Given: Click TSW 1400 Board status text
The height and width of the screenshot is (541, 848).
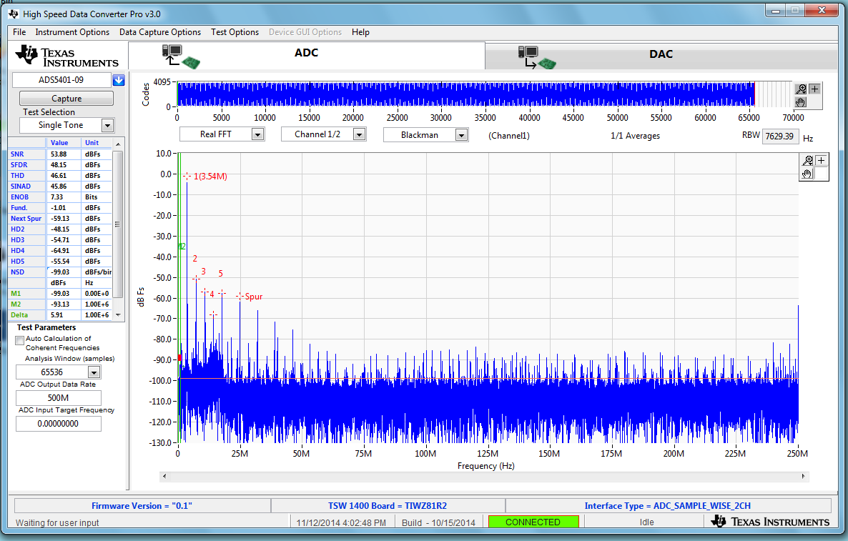Looking at the screenshot, I should pyautogui.click(x=388, y=506).
